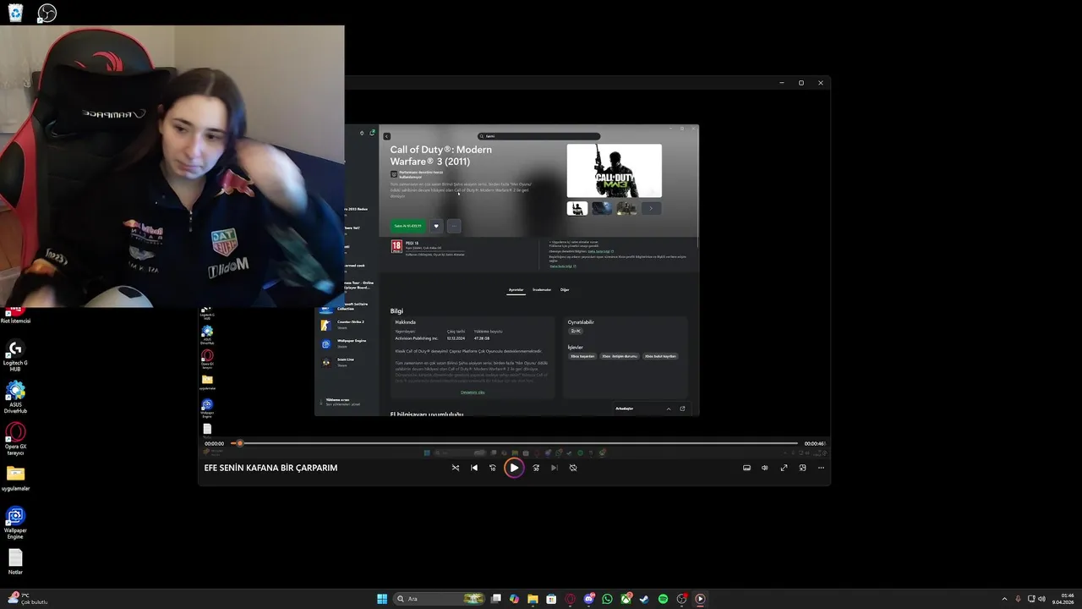Click the microphone icon in the system tray
This screenshot has width=1082, height=609.
1018,599
